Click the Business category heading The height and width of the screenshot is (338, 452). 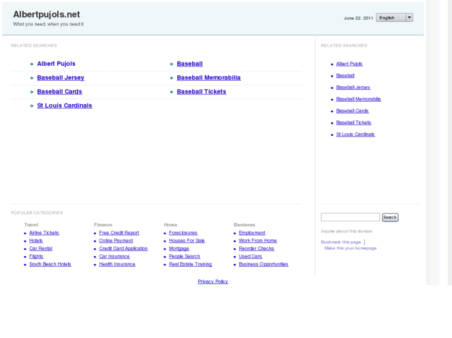click(x=244, y=225)
